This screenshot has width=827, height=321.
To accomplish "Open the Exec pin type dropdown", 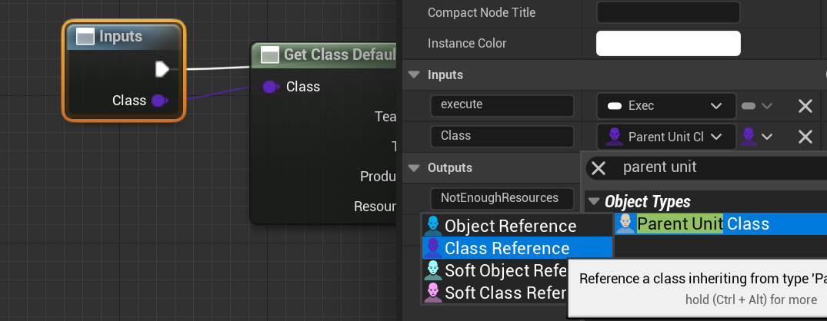I will pos(662,106).
